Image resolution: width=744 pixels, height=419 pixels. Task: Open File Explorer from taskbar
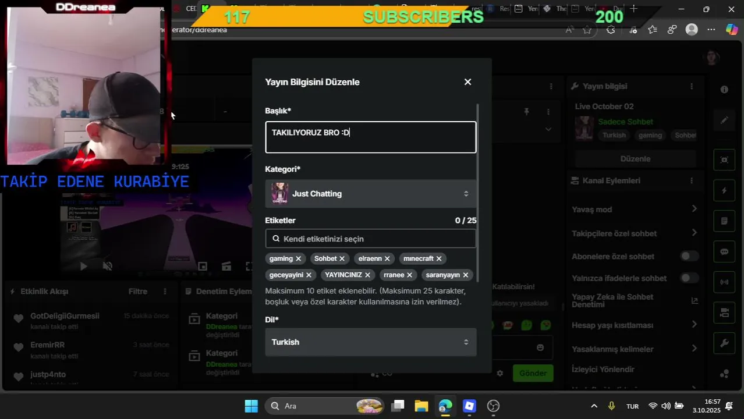(421, 406)
